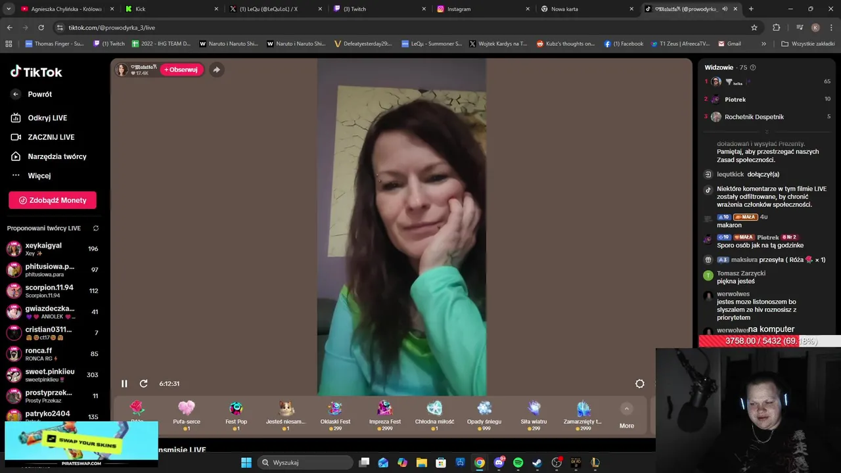
Task: Open the media controls icon in Chrome
Action: (800, 28)
